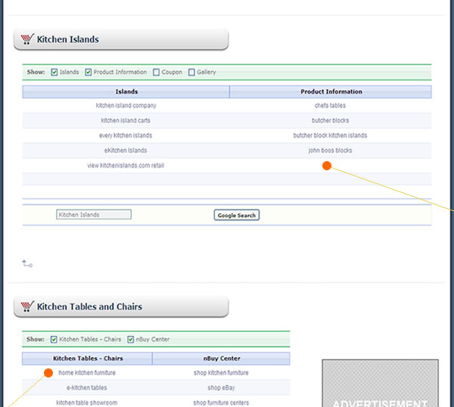Enable the Coupon checkbox
Viewport: 454px width, 407px height.
(x=156, y=73)
